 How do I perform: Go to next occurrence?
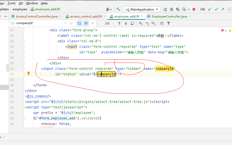point(126,23)
